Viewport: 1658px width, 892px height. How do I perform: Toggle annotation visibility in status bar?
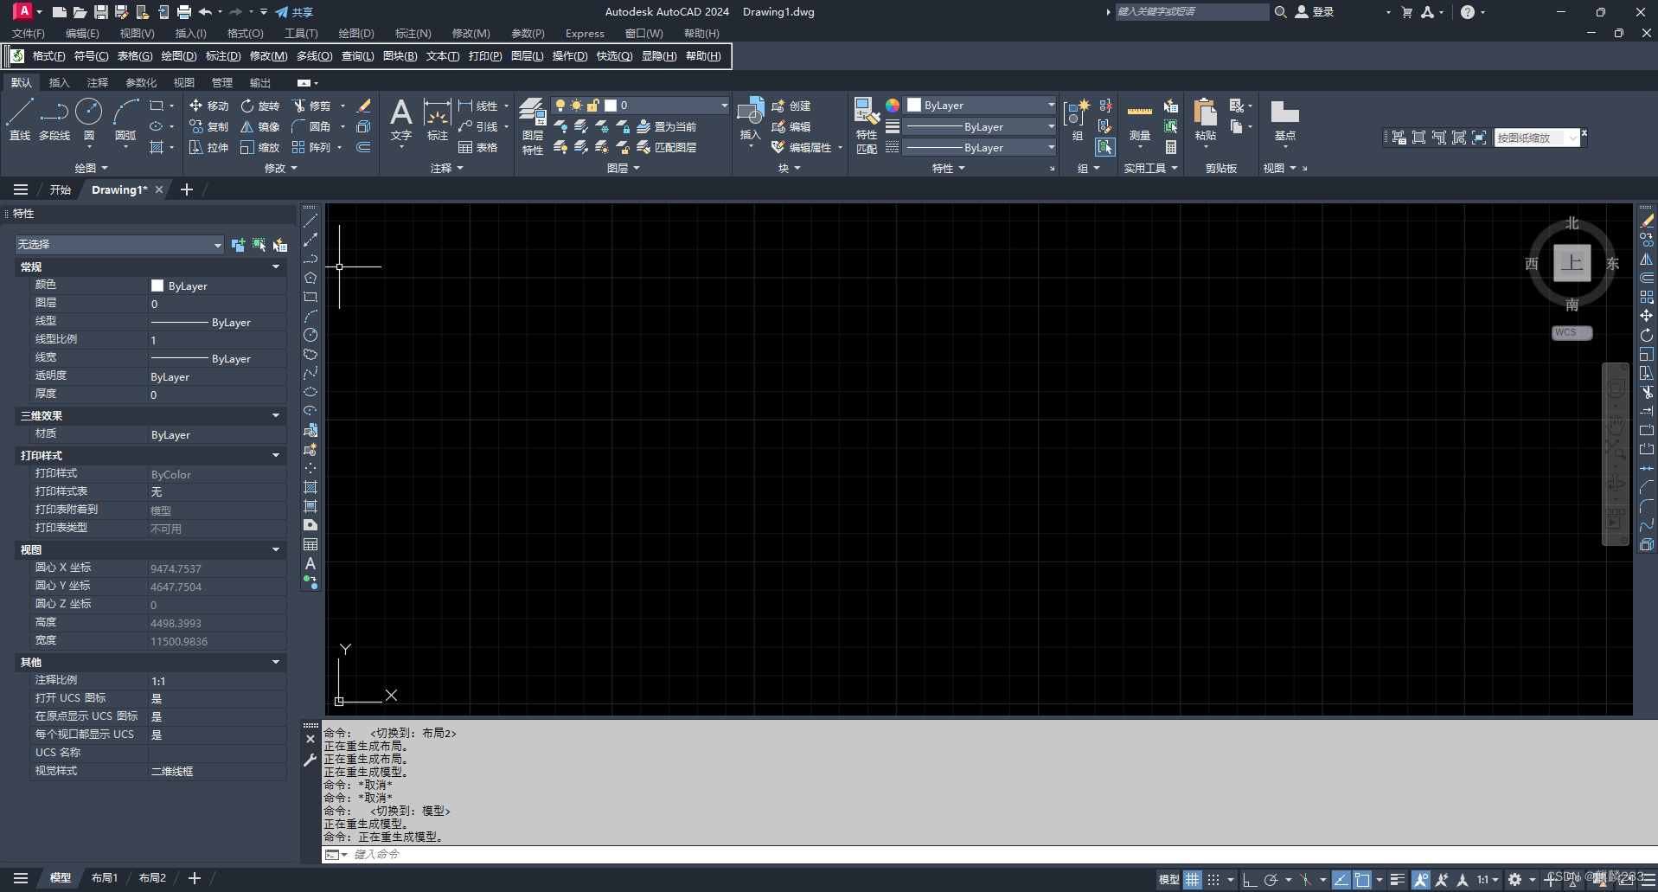pos(1420,879)
